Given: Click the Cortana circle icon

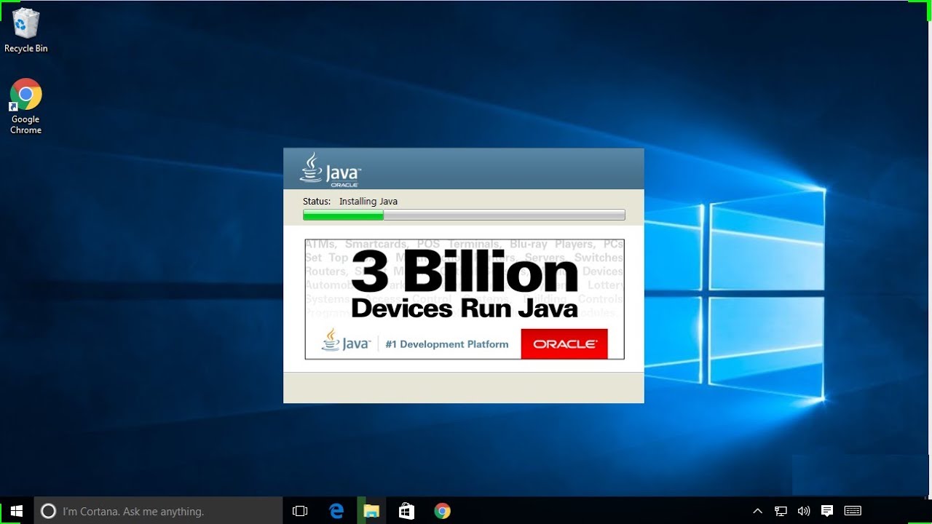Looking at the screenshot, I should point(48,511).
